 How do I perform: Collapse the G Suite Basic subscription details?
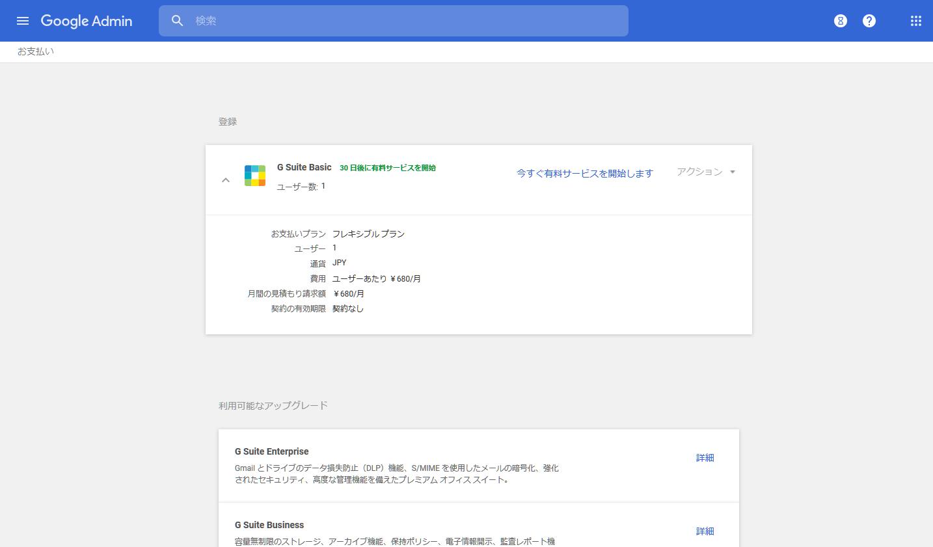[x=226, y=180]
